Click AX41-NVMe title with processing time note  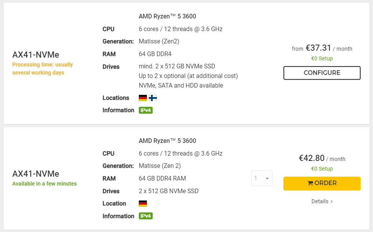click(x=36, y=55)
